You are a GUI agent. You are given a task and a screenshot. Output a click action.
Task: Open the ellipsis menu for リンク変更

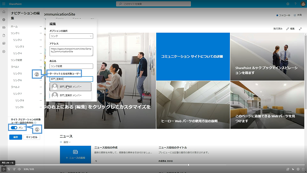click(41, 60)
